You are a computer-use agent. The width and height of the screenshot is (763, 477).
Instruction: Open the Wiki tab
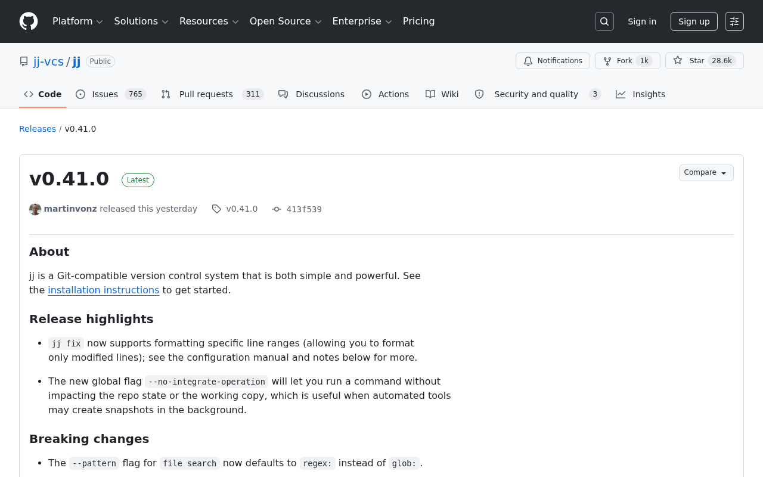pos(442,94)
